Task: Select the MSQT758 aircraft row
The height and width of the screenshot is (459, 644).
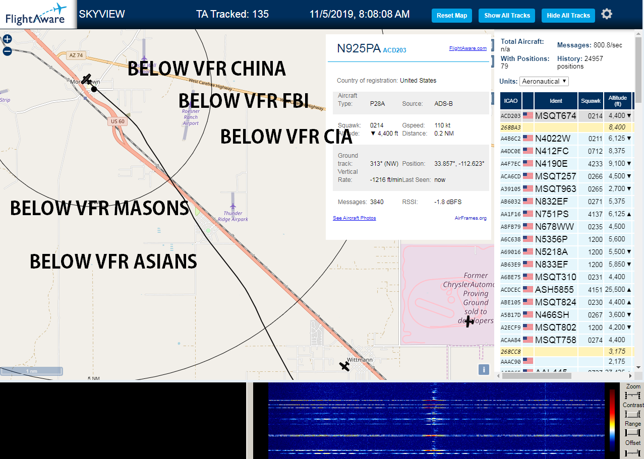Action: coord(567,340)
